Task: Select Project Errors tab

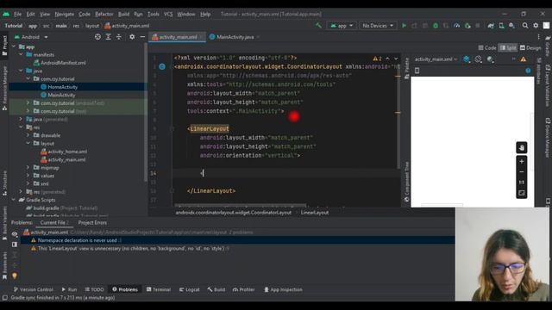Action: [92, 222]
